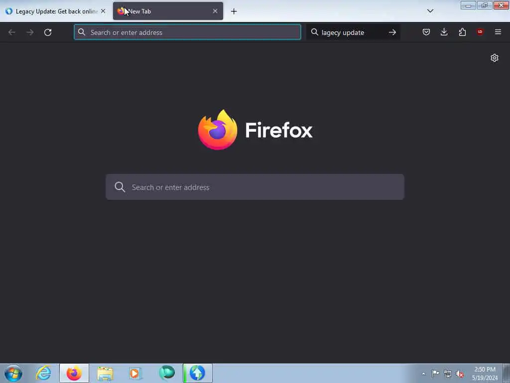Screen dimensions: 510x383
Task: Reload the current page
Action: (x=48, y=32)
